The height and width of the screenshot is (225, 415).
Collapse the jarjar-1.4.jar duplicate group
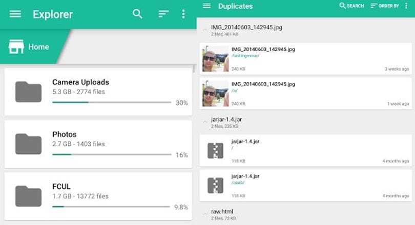coord(204,122)
